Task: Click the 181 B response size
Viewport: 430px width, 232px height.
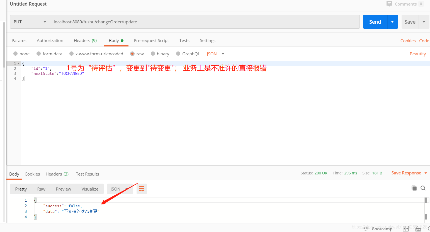Action: tap(377, 173)
